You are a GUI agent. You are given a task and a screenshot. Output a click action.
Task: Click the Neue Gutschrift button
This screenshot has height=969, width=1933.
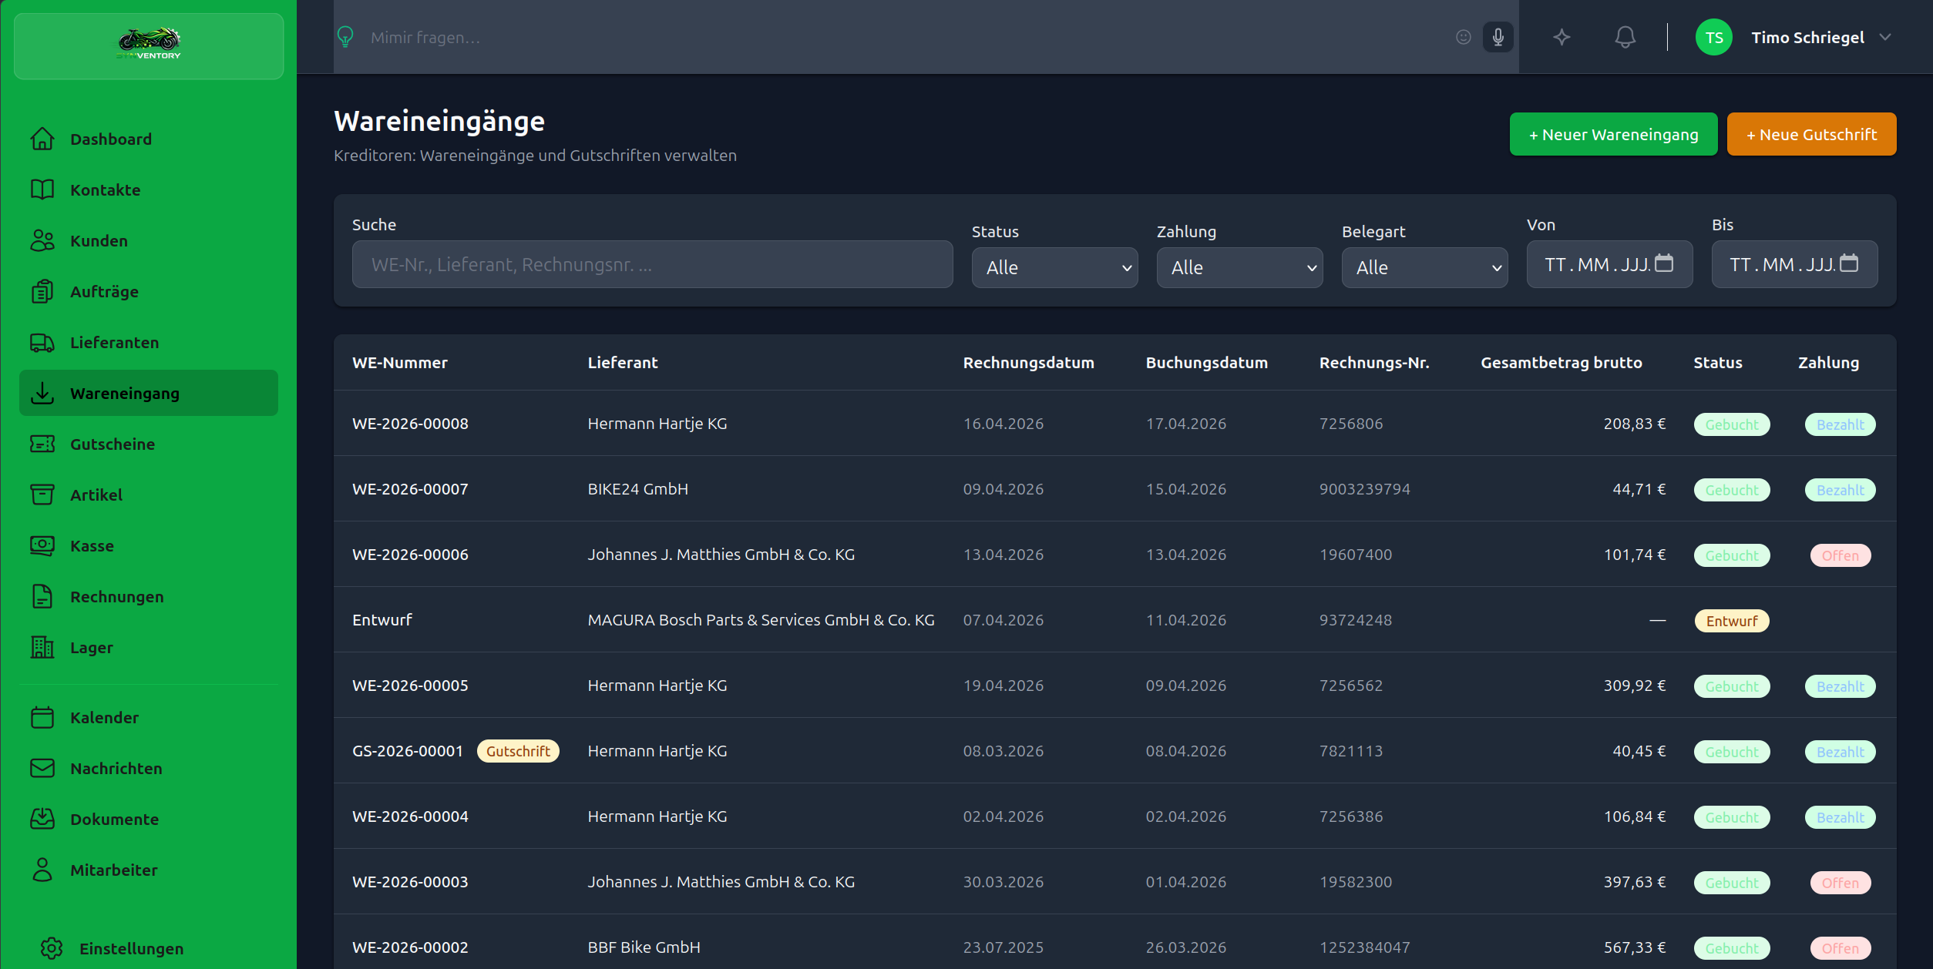(x=1811, y=135)
